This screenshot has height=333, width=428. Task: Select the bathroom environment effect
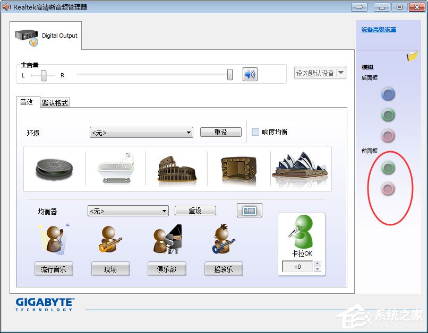point(116,167)
